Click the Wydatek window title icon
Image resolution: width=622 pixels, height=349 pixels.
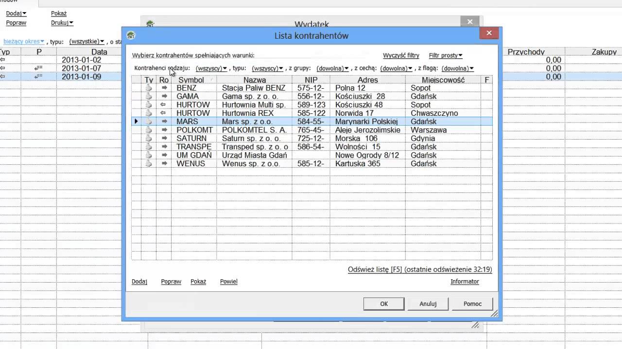tap(150, 24)
